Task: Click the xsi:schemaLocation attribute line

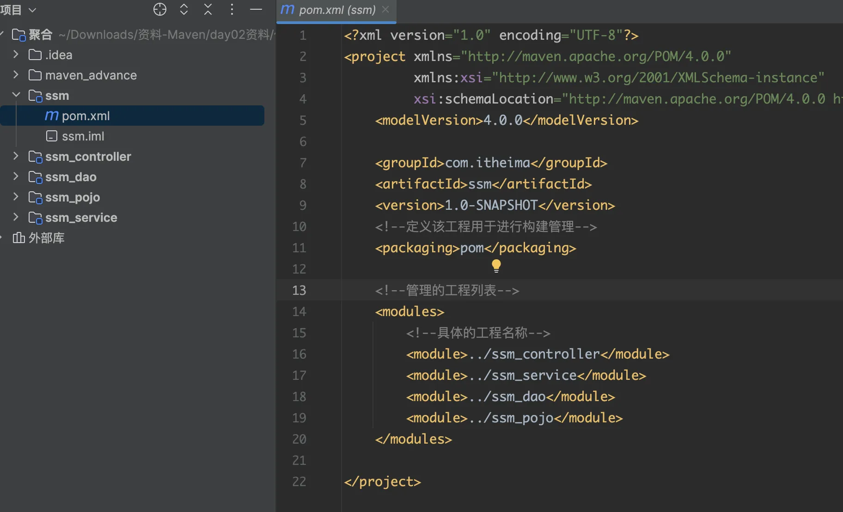Action: (628, 99)
